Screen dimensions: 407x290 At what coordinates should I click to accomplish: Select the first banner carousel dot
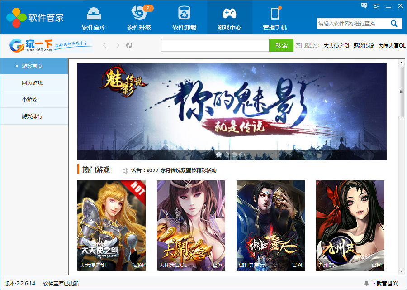pos(218,155)
